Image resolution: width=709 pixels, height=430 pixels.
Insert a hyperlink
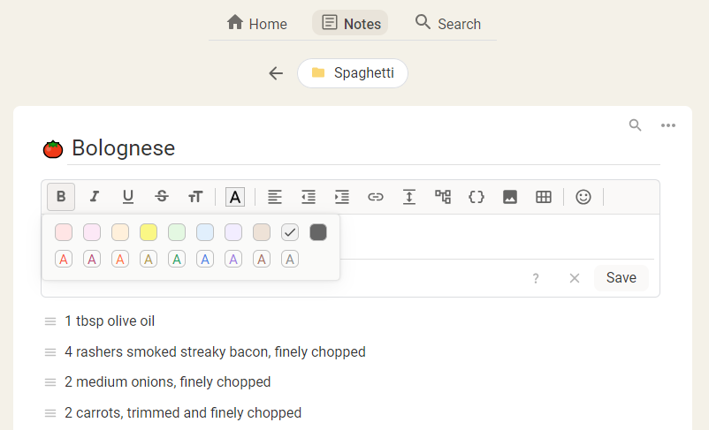pyautogui.click(x=376, y=197)
